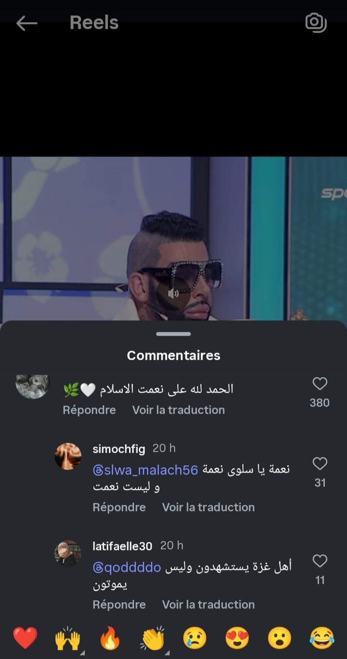Send the laughing tears emoji reaction
The image size is (347, 659).
click(322, 638)
